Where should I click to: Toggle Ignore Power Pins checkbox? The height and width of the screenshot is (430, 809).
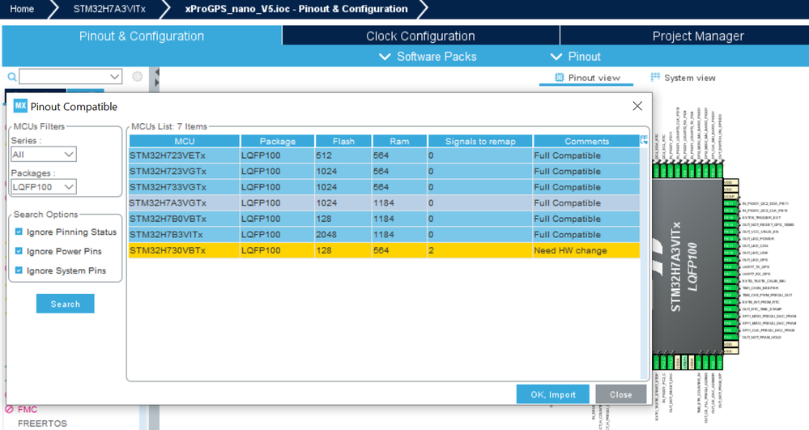click(19, 251)
